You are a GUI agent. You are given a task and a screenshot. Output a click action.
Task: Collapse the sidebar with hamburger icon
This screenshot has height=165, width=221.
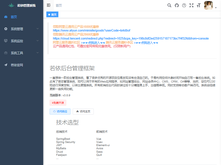pos(49,5)
